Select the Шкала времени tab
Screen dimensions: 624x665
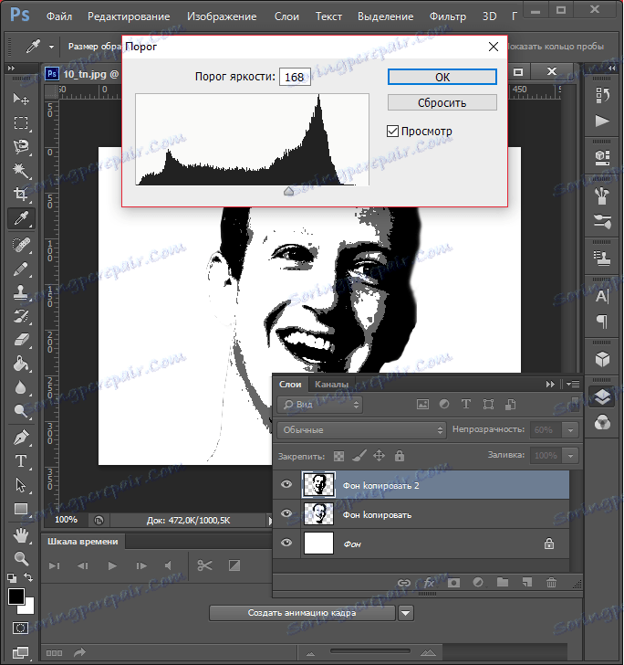click(x=83, y=542)
